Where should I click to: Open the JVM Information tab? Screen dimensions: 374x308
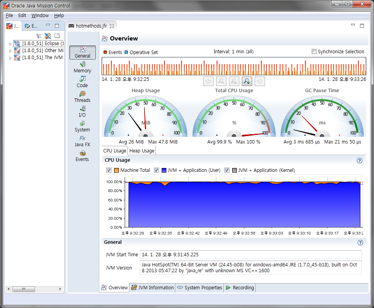pos(152,287)
